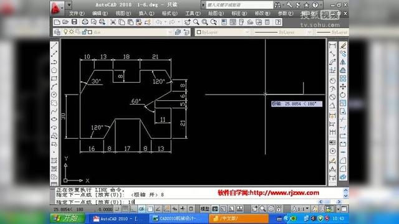Toggle the layer lock icon
The image size is (399, 224).
tap(84, 32)
